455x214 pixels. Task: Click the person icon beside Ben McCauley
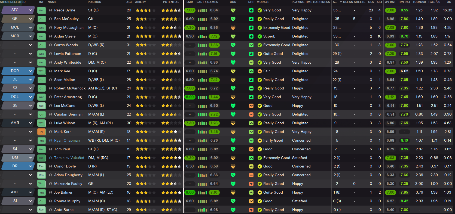click(x=51, y=19)
